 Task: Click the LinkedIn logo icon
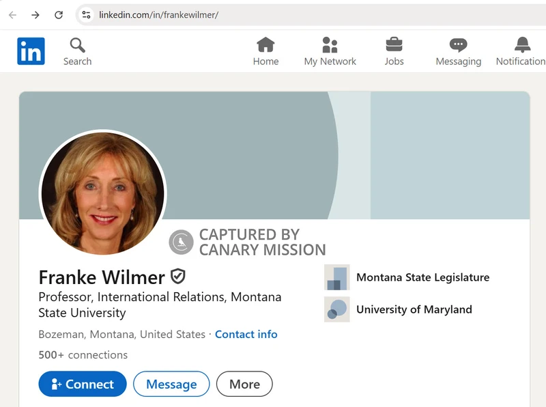point(31,51)
